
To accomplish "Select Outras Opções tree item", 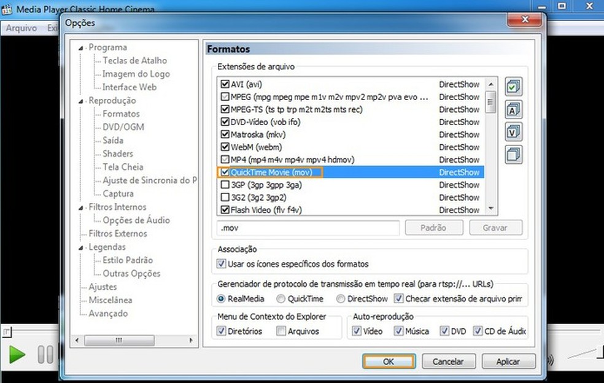I will [x=131, y=274].
